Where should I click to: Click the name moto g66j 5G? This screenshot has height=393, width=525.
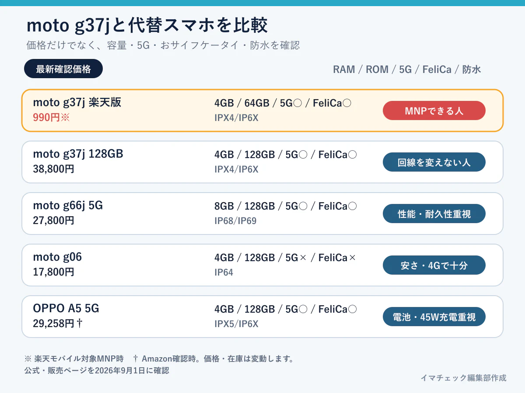(68, 206)
